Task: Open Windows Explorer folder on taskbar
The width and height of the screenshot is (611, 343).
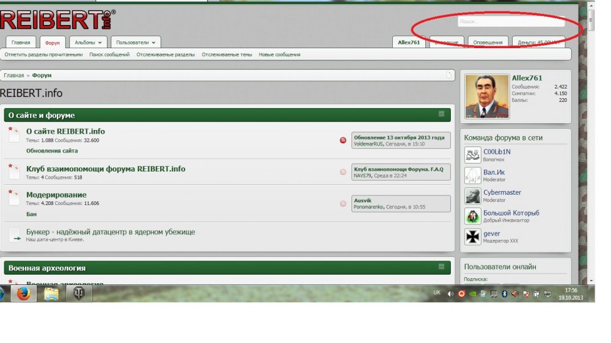Action: pyautogui.click(x=51, y=294)
